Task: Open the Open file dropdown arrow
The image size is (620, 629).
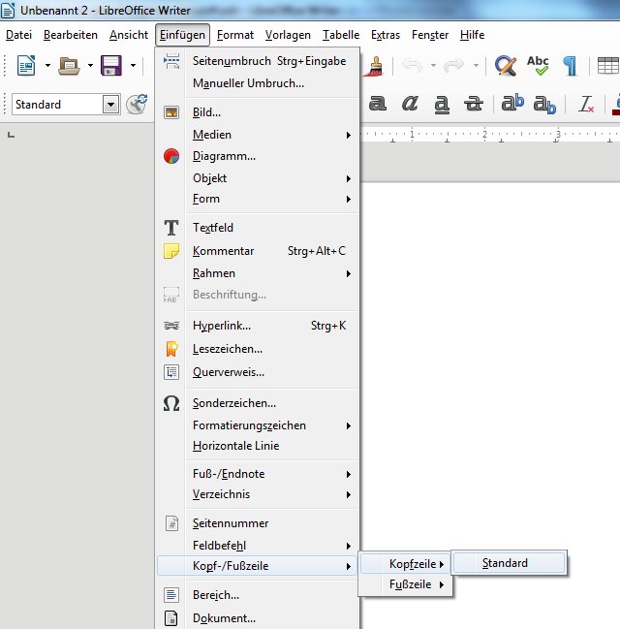Action: pos(90,65)
